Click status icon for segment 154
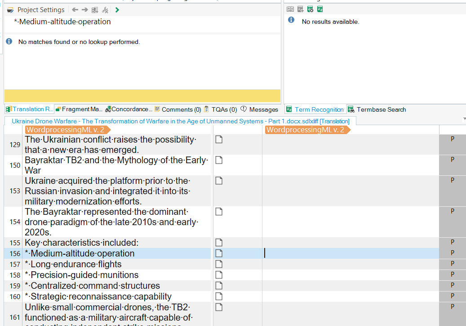Image resolution: width=466 pixels, height=326 pixels. click(219, 212)
